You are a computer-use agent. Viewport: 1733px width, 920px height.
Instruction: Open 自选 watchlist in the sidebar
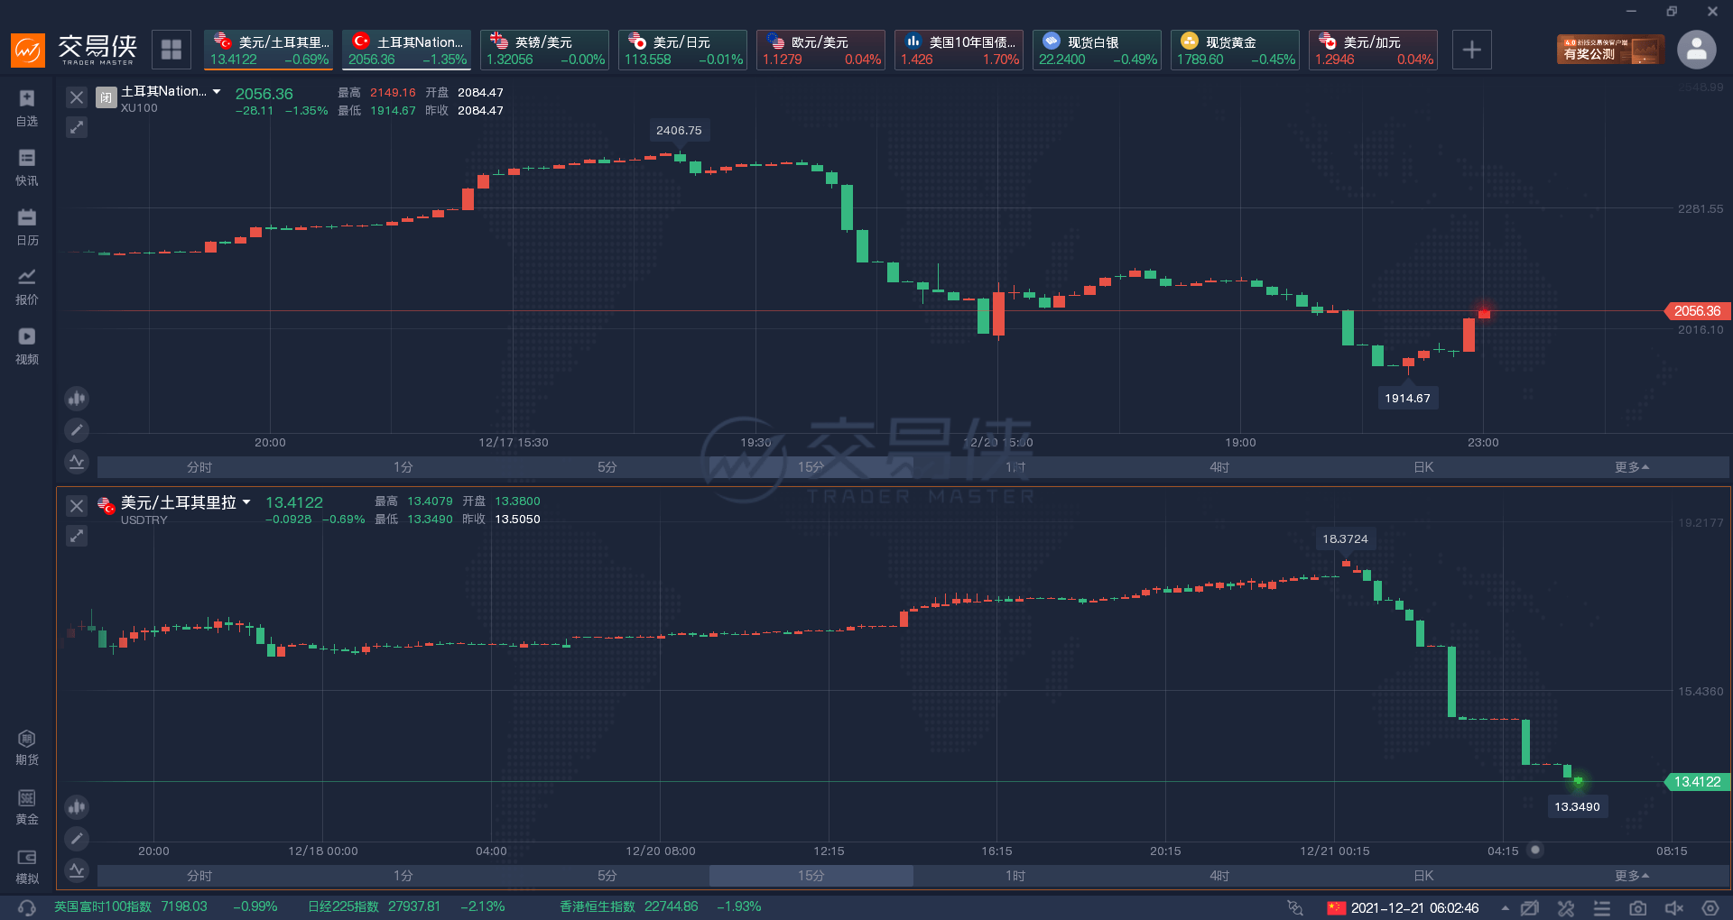pos(27,108)
